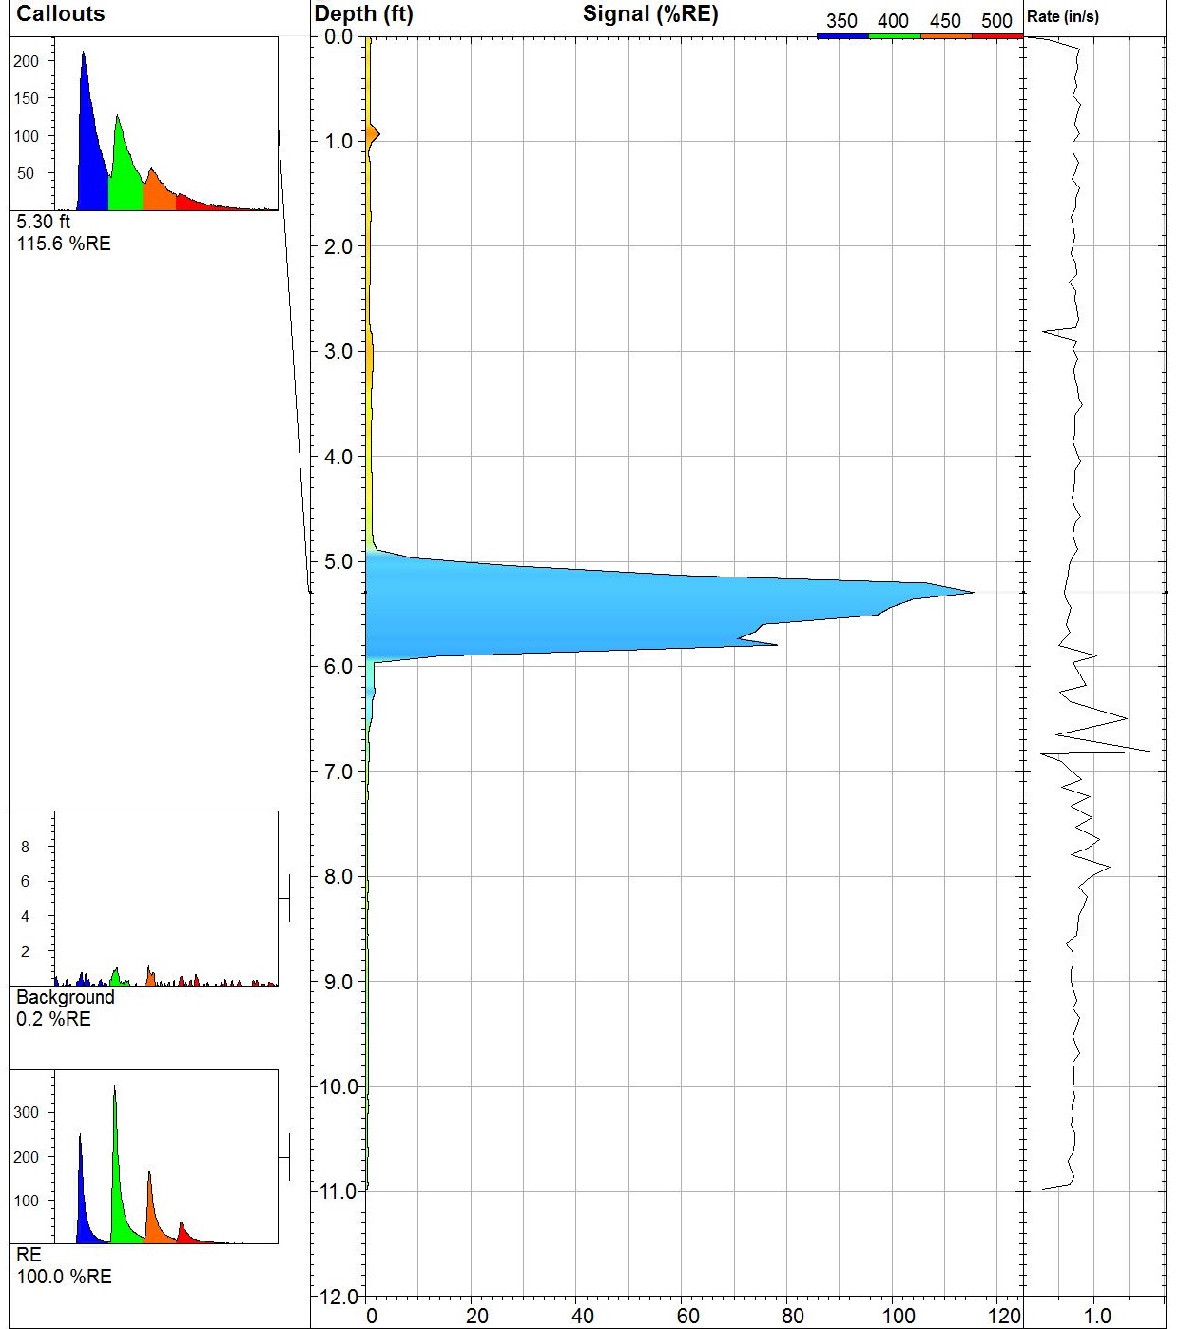Click the Rate (in/s) column header

point(1063,16)
